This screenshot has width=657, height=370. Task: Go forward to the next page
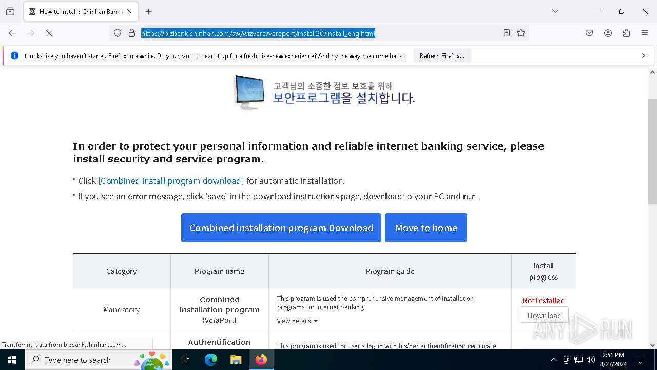(31, 33)
